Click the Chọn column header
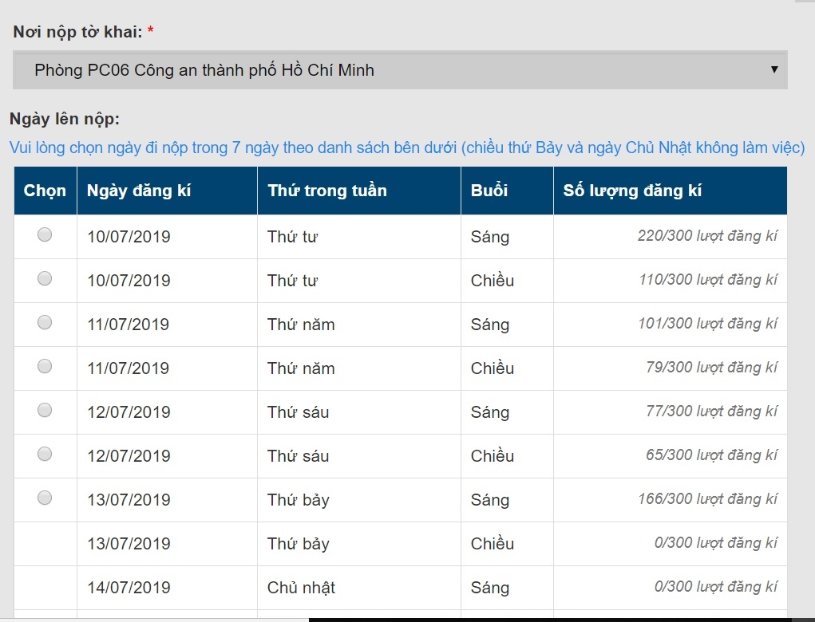The image size is (815, 622). (x=45, y=190)
